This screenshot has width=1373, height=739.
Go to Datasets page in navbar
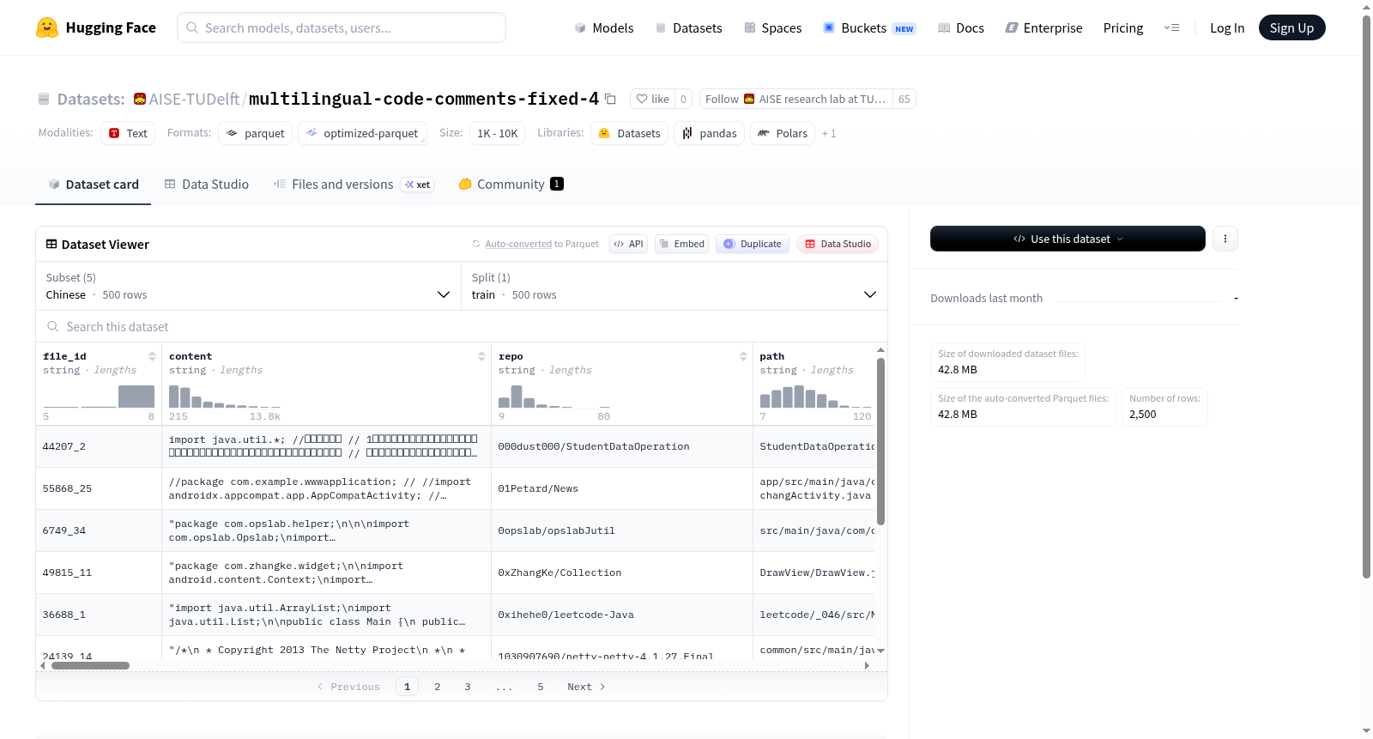[x=688, y=27]
